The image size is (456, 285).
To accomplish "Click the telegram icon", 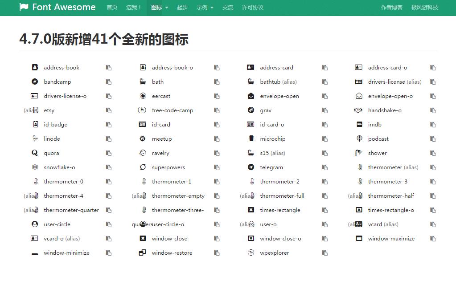I will (251, 167).
